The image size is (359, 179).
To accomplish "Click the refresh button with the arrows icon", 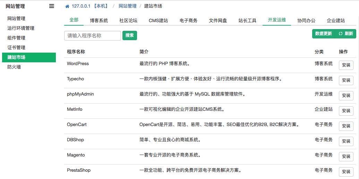I will pos(346,34).
